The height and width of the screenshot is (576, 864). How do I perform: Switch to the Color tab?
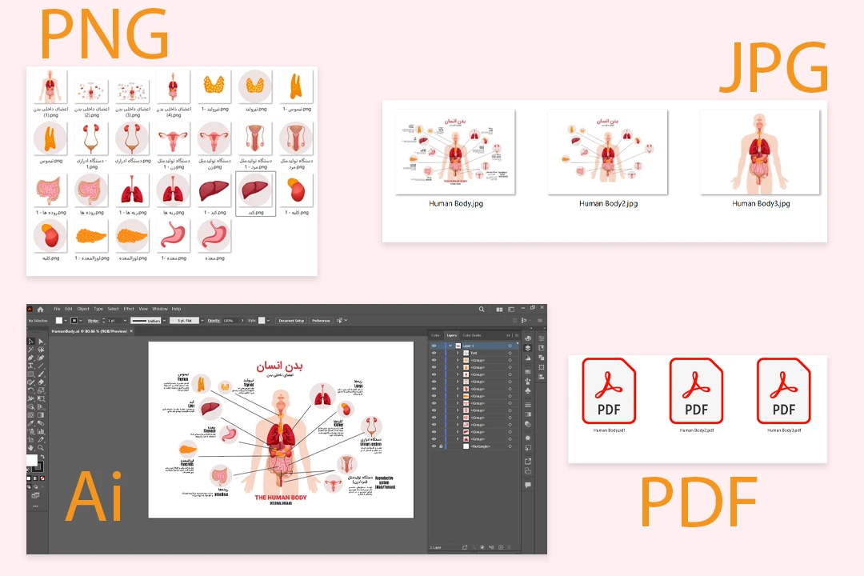(x=435, y=335)
